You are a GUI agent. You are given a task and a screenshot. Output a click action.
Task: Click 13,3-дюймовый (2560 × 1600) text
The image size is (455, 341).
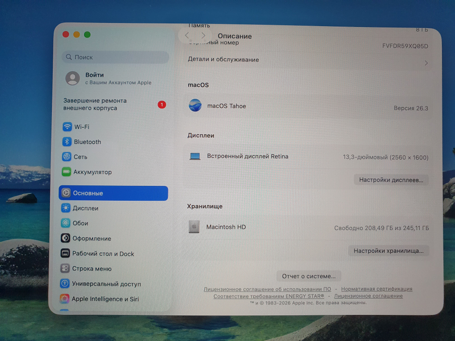tap(385, 157)
